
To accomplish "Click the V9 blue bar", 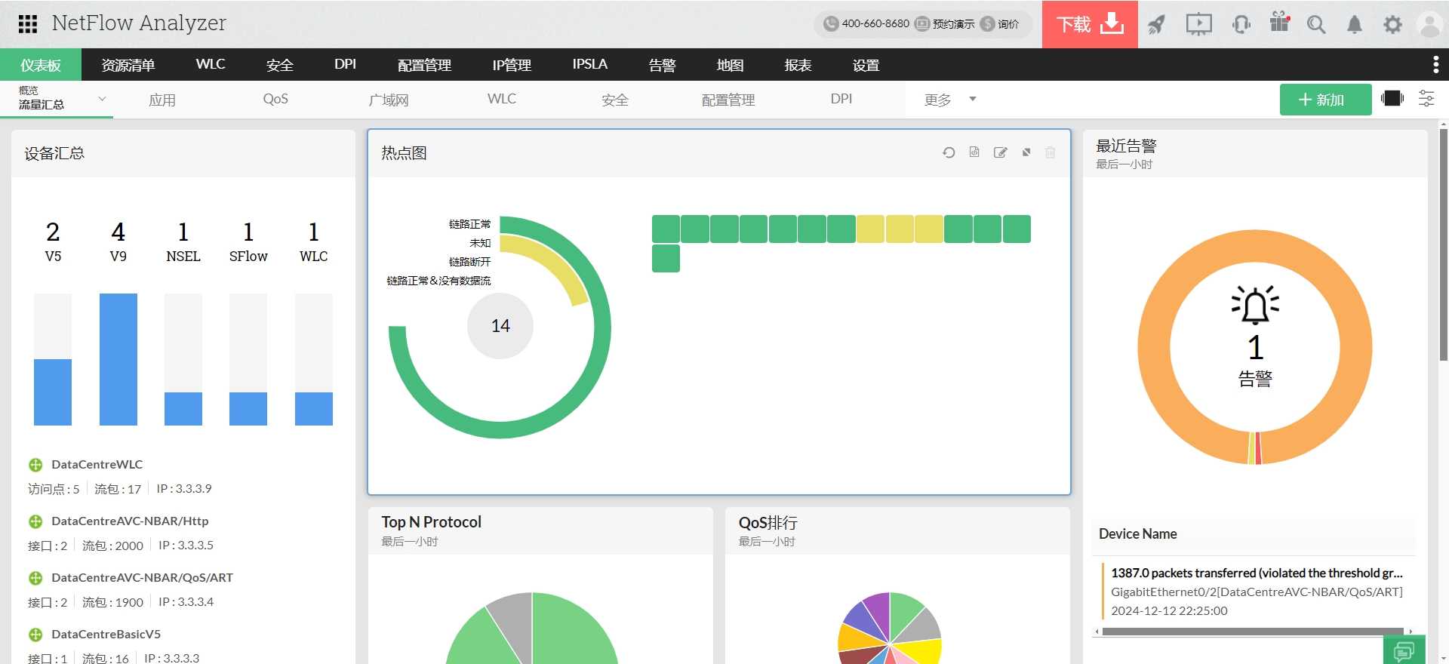I will [118, 359].
